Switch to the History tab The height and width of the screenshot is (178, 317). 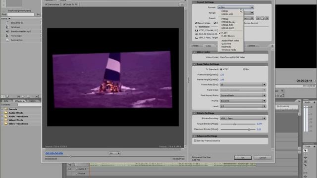click(32, 101)
